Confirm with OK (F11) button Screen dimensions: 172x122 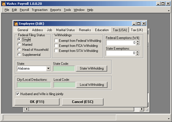tap(37, 102)
